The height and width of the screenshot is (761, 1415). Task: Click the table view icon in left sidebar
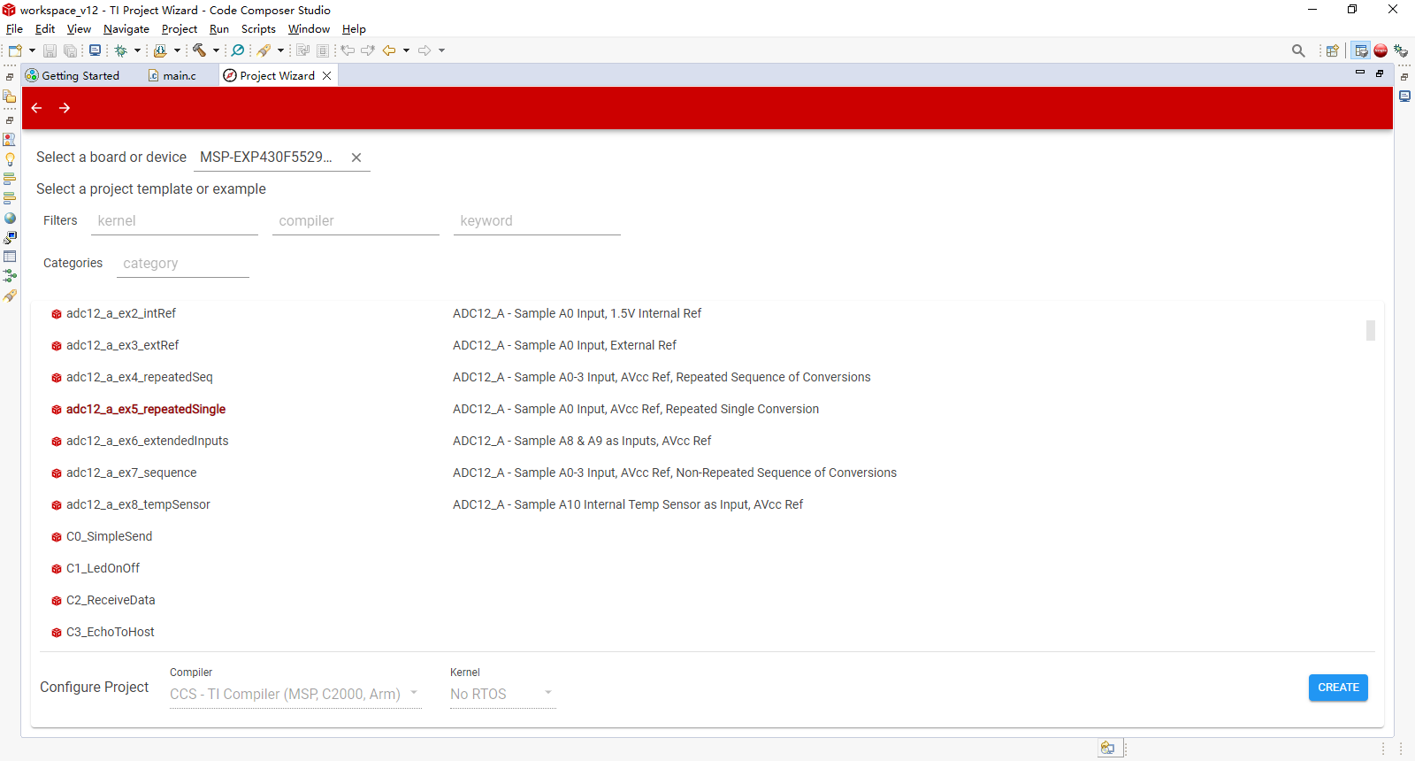[x=10, y=257]
